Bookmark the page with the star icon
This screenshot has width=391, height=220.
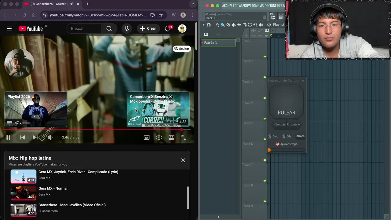[x=161, y=15]
